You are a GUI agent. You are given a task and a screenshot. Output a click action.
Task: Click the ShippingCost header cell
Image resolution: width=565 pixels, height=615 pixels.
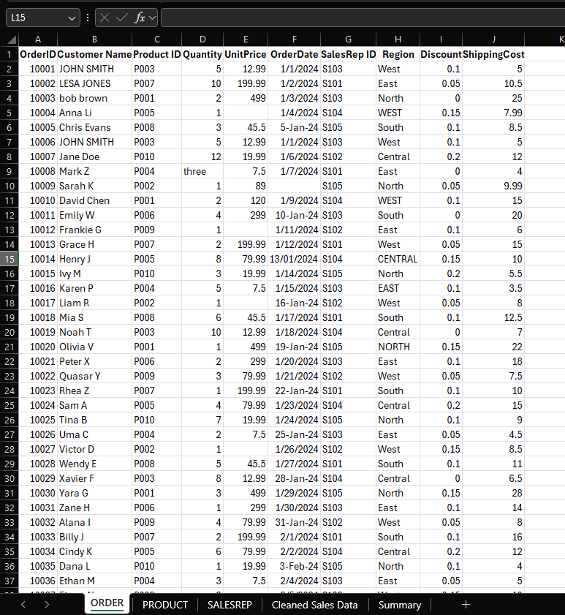click(493, 55)
